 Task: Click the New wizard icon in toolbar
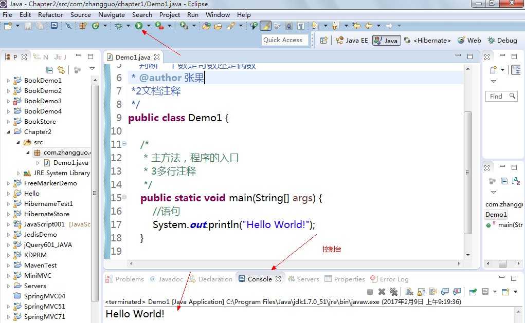coord(8,26)
